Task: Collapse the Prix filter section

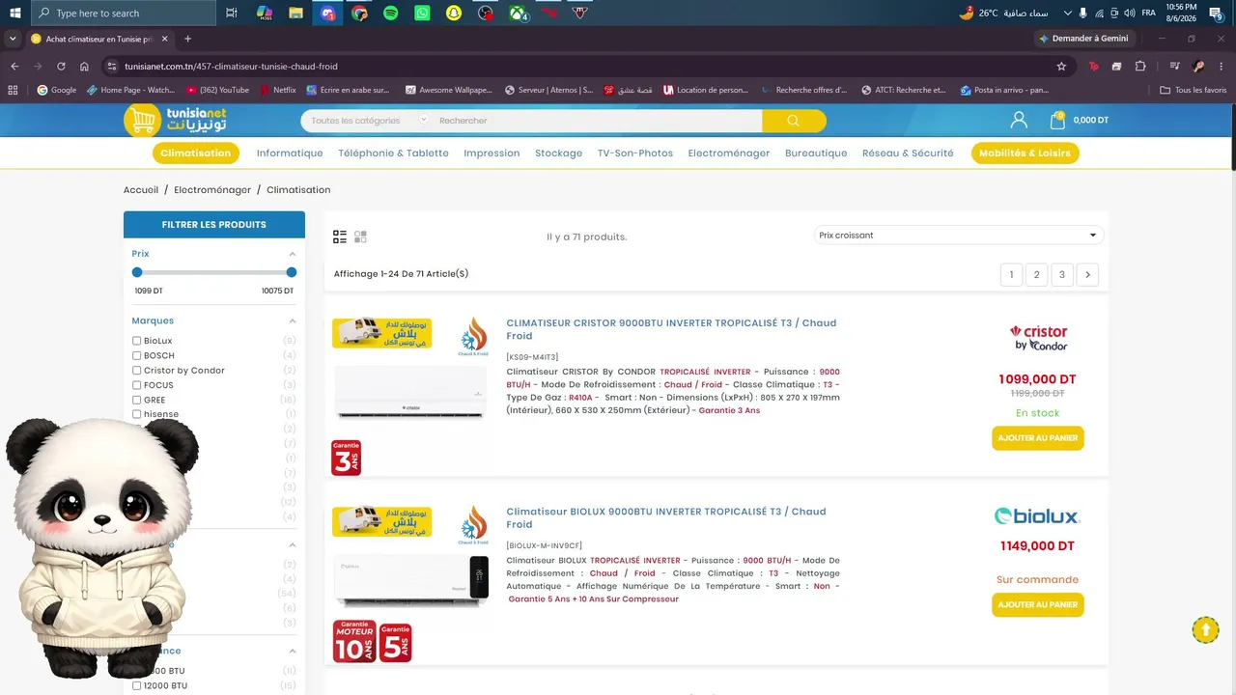Action: (292, 254)
